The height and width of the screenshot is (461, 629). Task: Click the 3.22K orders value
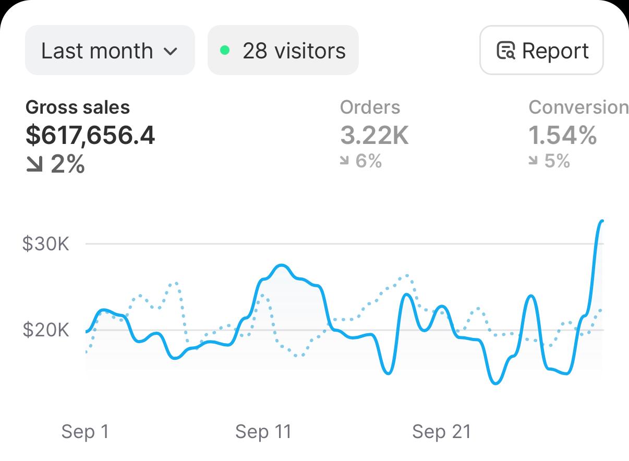(x=374, y=136)
